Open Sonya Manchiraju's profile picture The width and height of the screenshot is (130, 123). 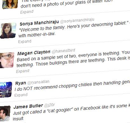tap(8, 31)
